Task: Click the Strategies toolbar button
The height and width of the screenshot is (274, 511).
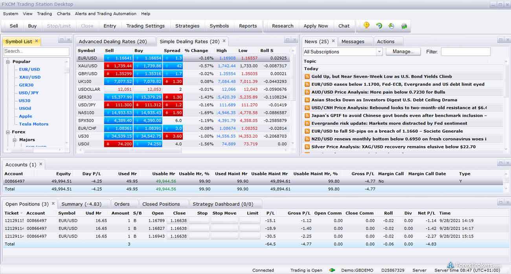Action: click(x=187, y=26)
